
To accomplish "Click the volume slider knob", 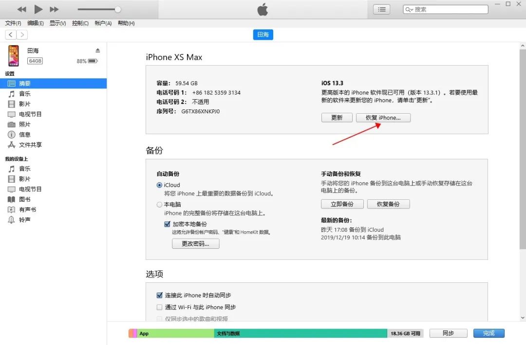I will (x=118, y=9).
